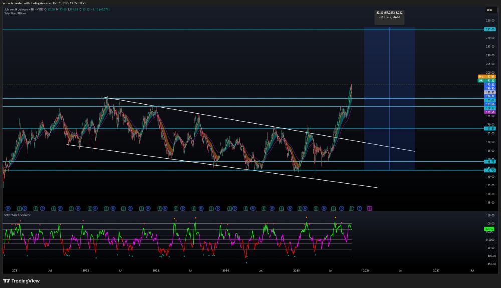Click the 143.70 line price label
This screenshot has height=288, width=501.
[x=490, y=170]
